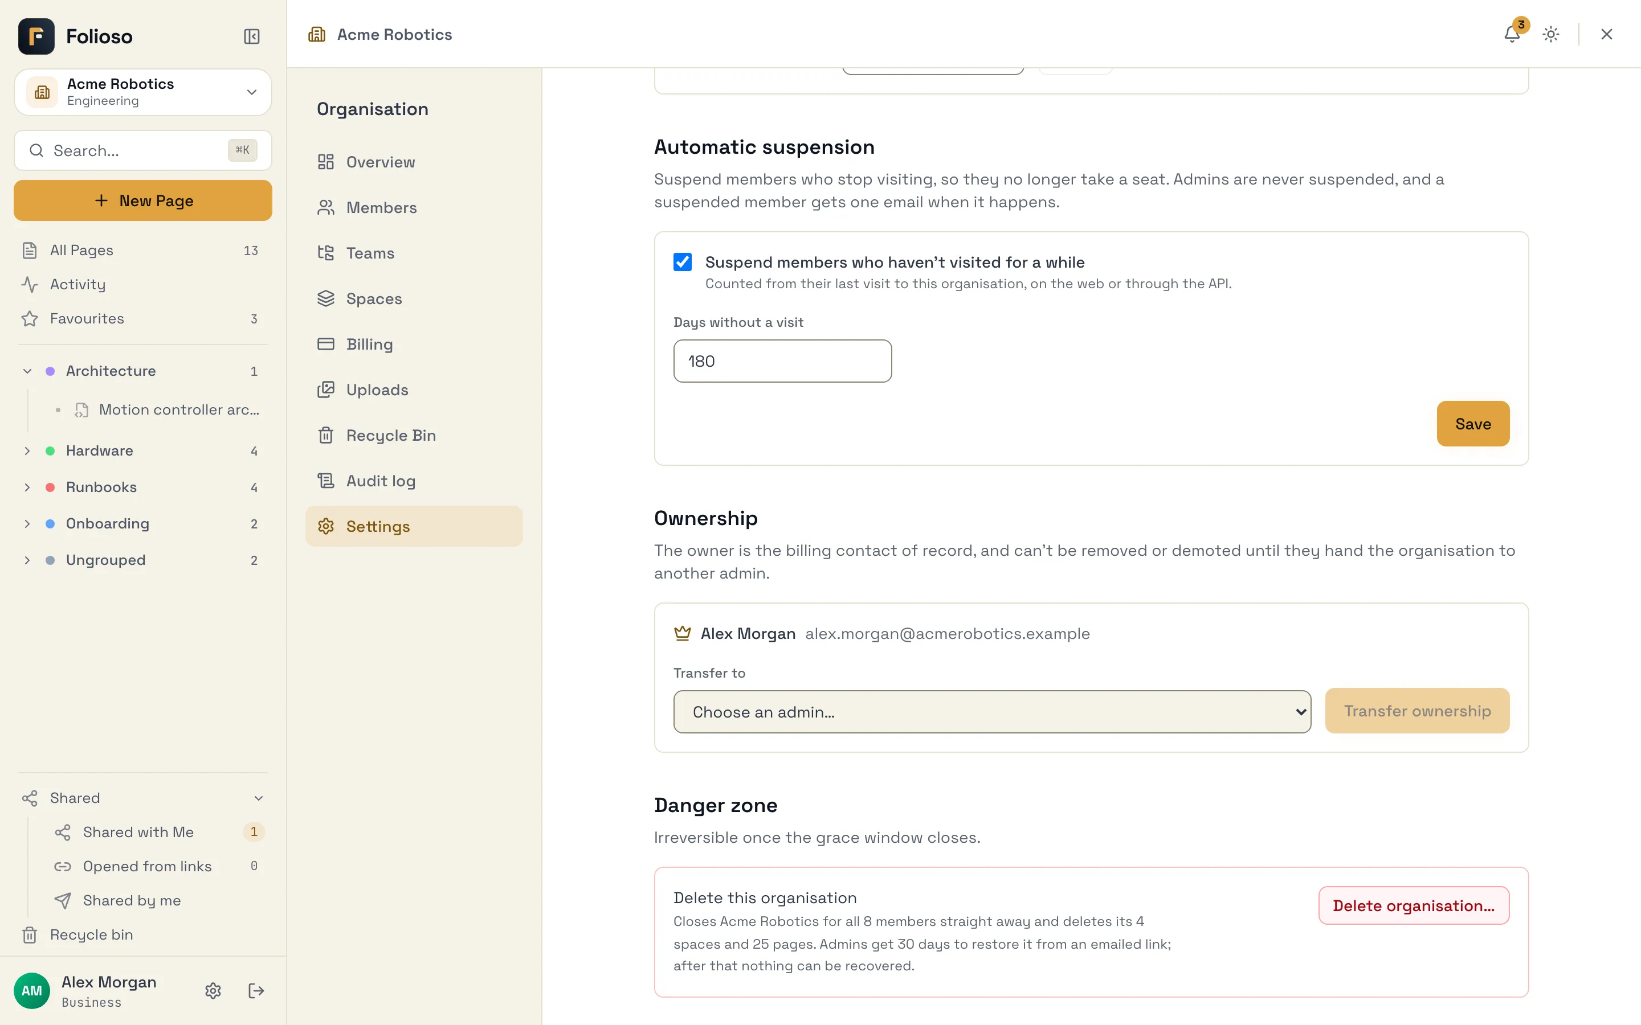Open Organisation Recycle Bin
The width and height of the screenshot is (1641, 1025).
click(x=414, y=435)
